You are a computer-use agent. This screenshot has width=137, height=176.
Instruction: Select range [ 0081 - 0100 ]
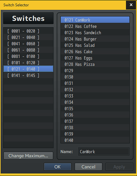pyautogui.click(x=28, y=56)
